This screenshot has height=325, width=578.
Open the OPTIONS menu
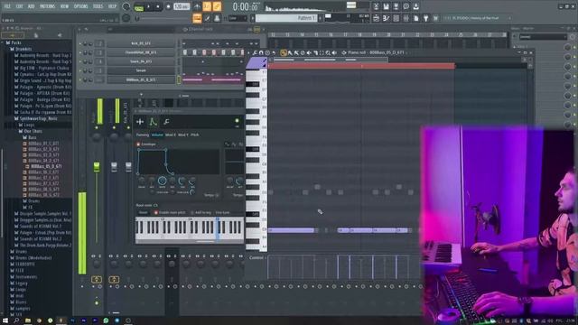[x=80, y=6]
